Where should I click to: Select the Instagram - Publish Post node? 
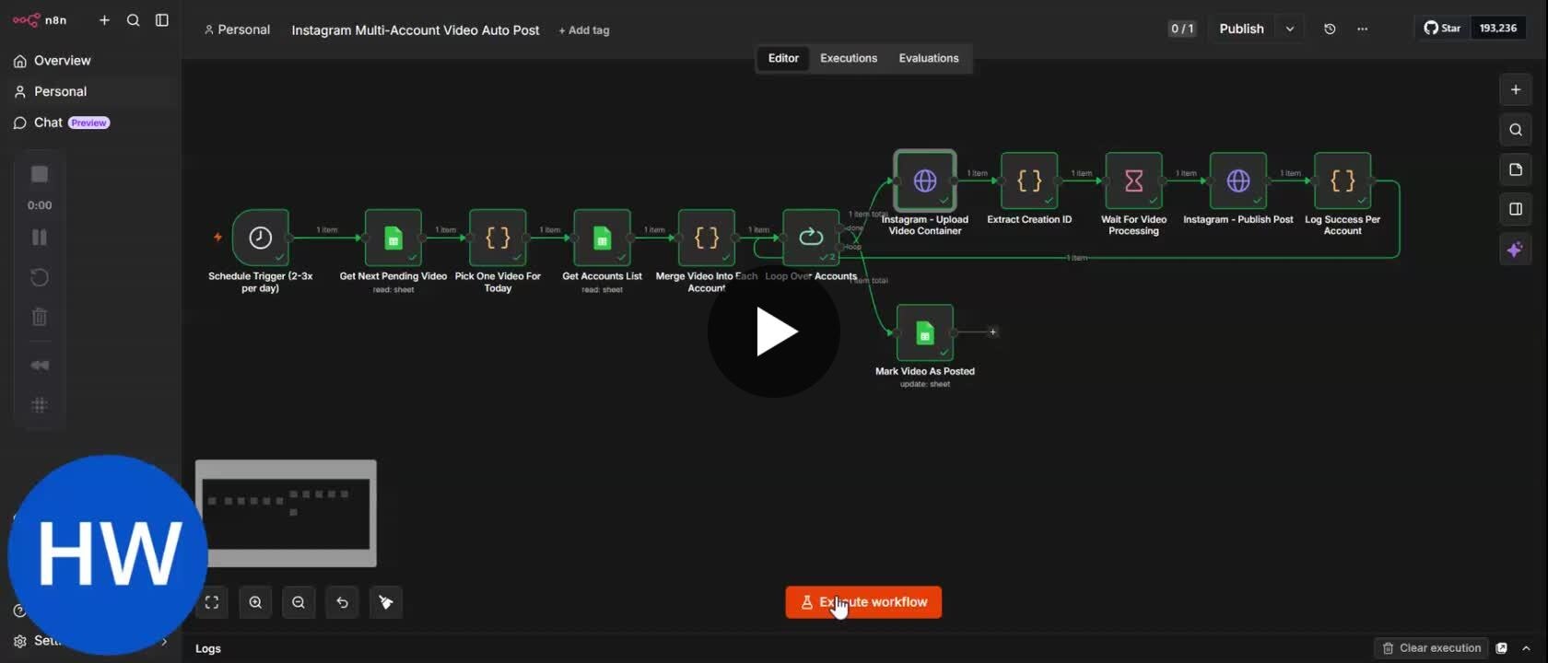[x=1238, y=180]
